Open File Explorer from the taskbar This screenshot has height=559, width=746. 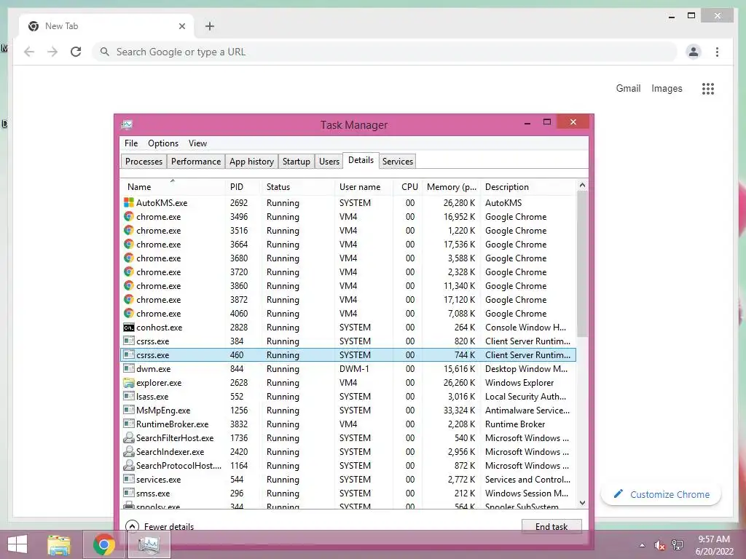[59, 544]
